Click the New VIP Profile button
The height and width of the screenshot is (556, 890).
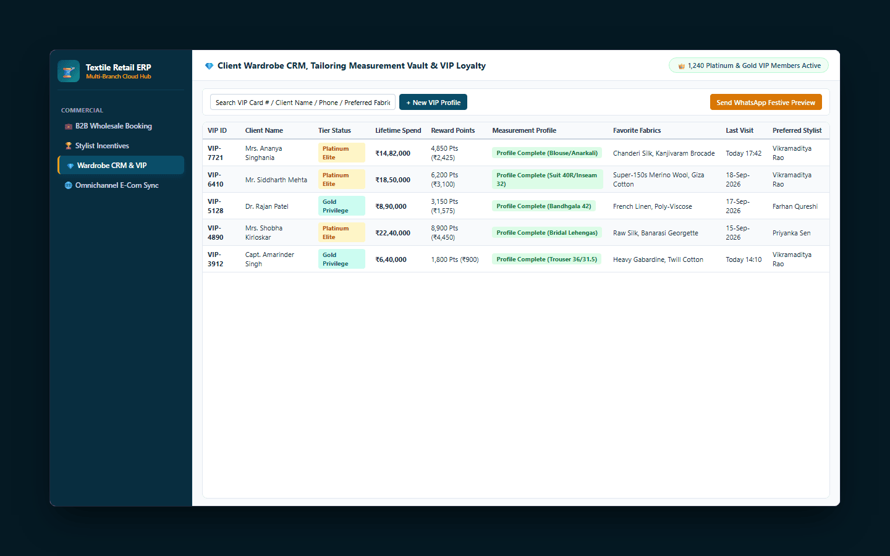point(433,103)
